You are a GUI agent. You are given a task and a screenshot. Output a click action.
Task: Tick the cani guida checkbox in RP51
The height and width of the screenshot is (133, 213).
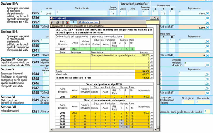tap(207, 111)
